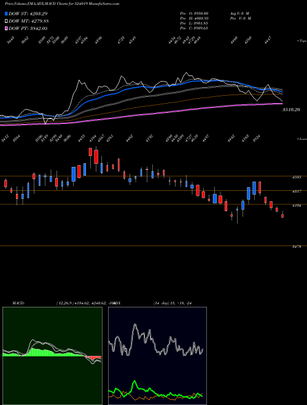Click the Avg V: 0 M label
Image resolution: width=307 pixels, height=405 pixels.
(240, 13)
